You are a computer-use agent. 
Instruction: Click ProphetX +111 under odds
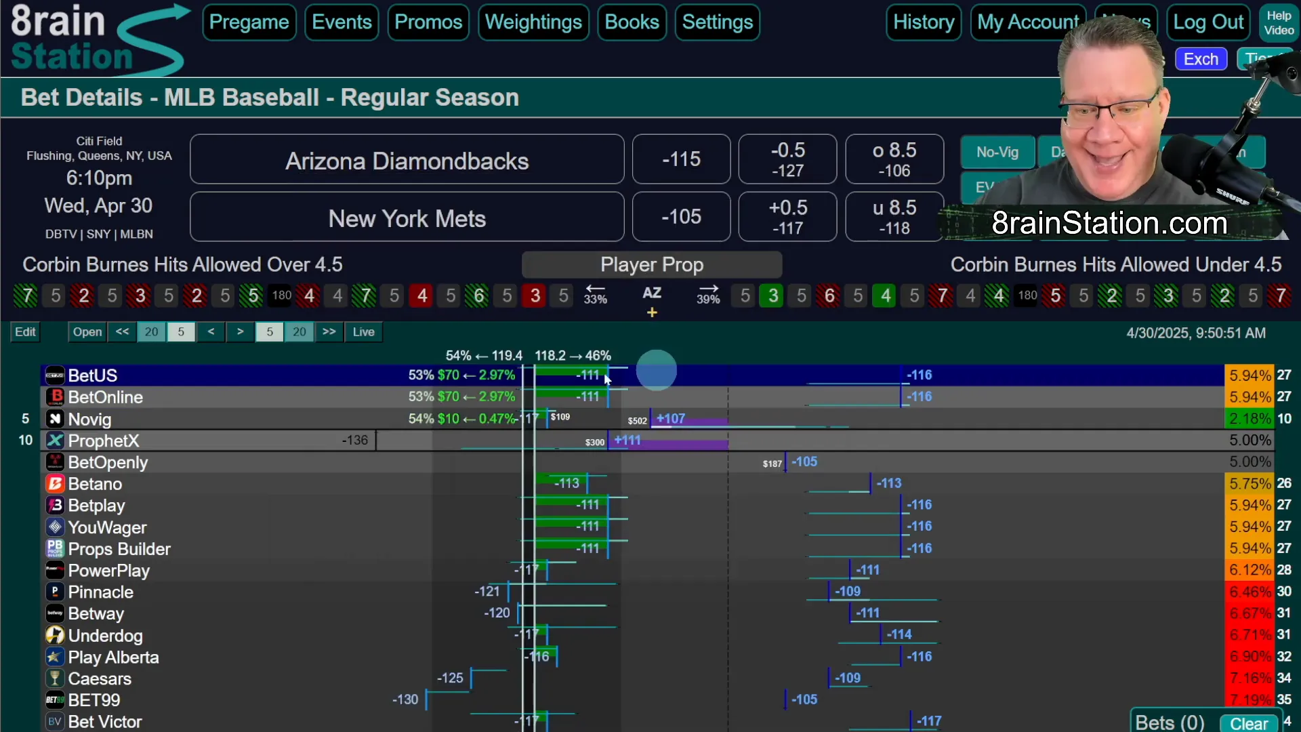tap(627, 441)
